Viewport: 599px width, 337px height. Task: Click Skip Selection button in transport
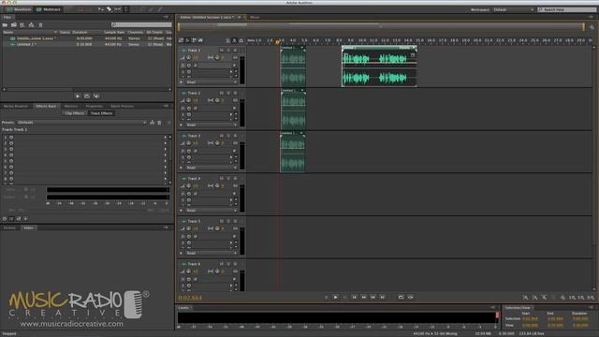(x=410, y=297)
